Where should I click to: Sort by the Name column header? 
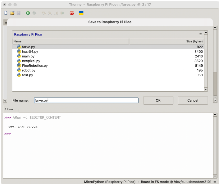(x=71, y=41)
